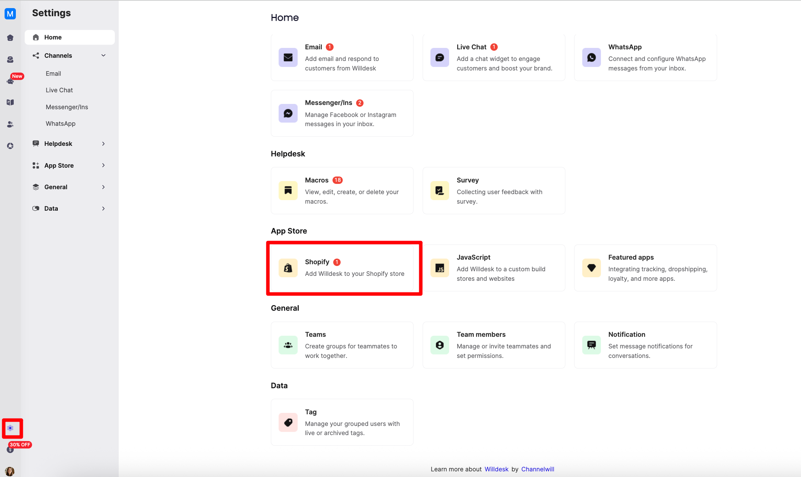Open the bot icon marked New
The width and height of the screenshot is (801, 477).
pos(10,81)
